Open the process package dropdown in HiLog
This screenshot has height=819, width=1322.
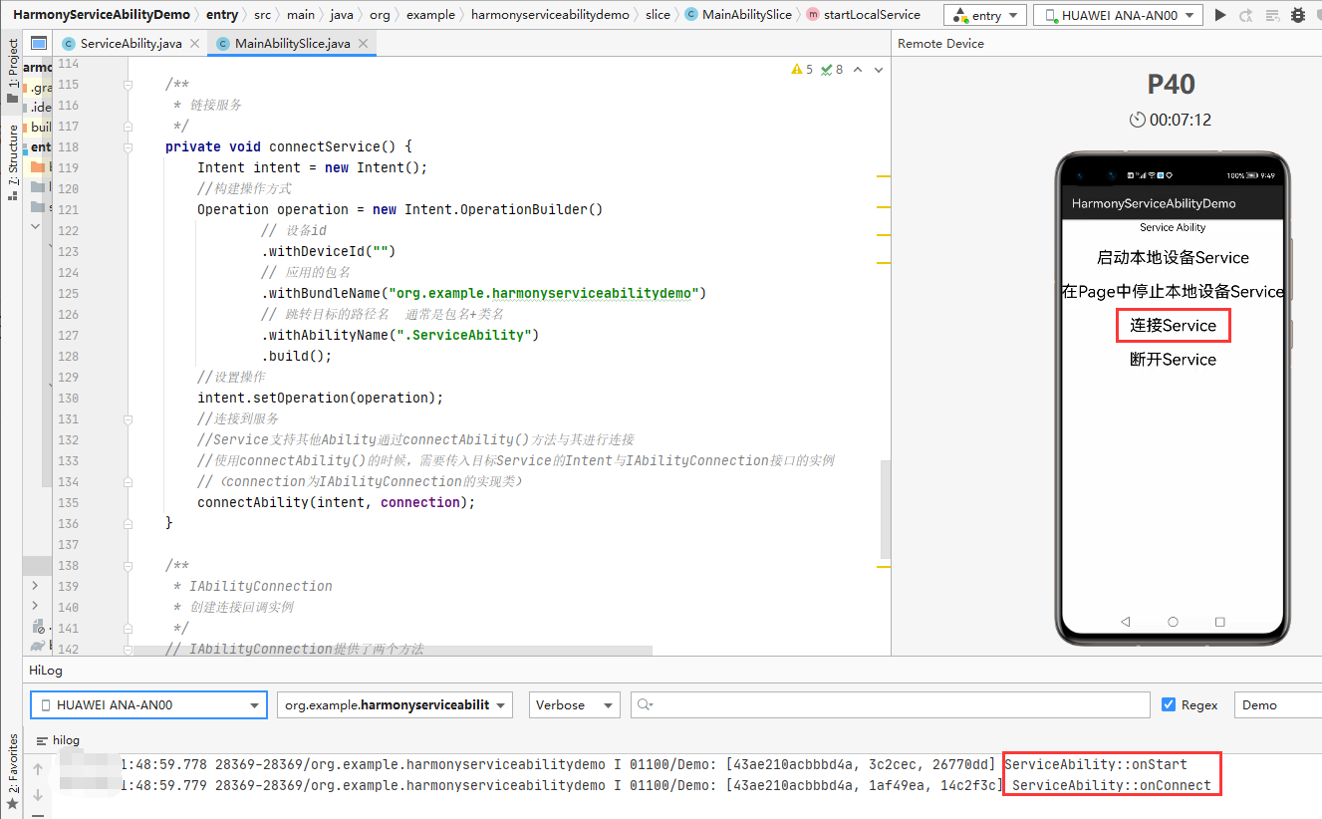tap(395, 704)
